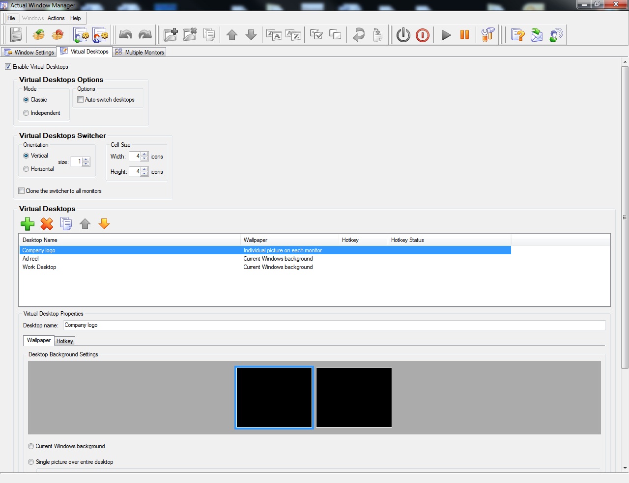Screen dimensions: 629x483
Task: Click the box icon with green arrow
Action: pos(38,35)
